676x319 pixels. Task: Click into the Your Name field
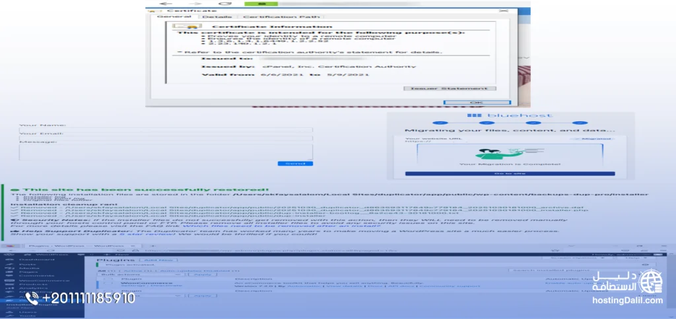[x=166, y=130]
